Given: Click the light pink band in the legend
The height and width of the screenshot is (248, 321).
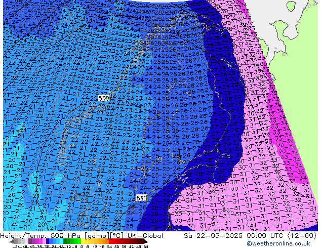Looking at the screenshot, I should pyautogui.click(x=44, y=241).
